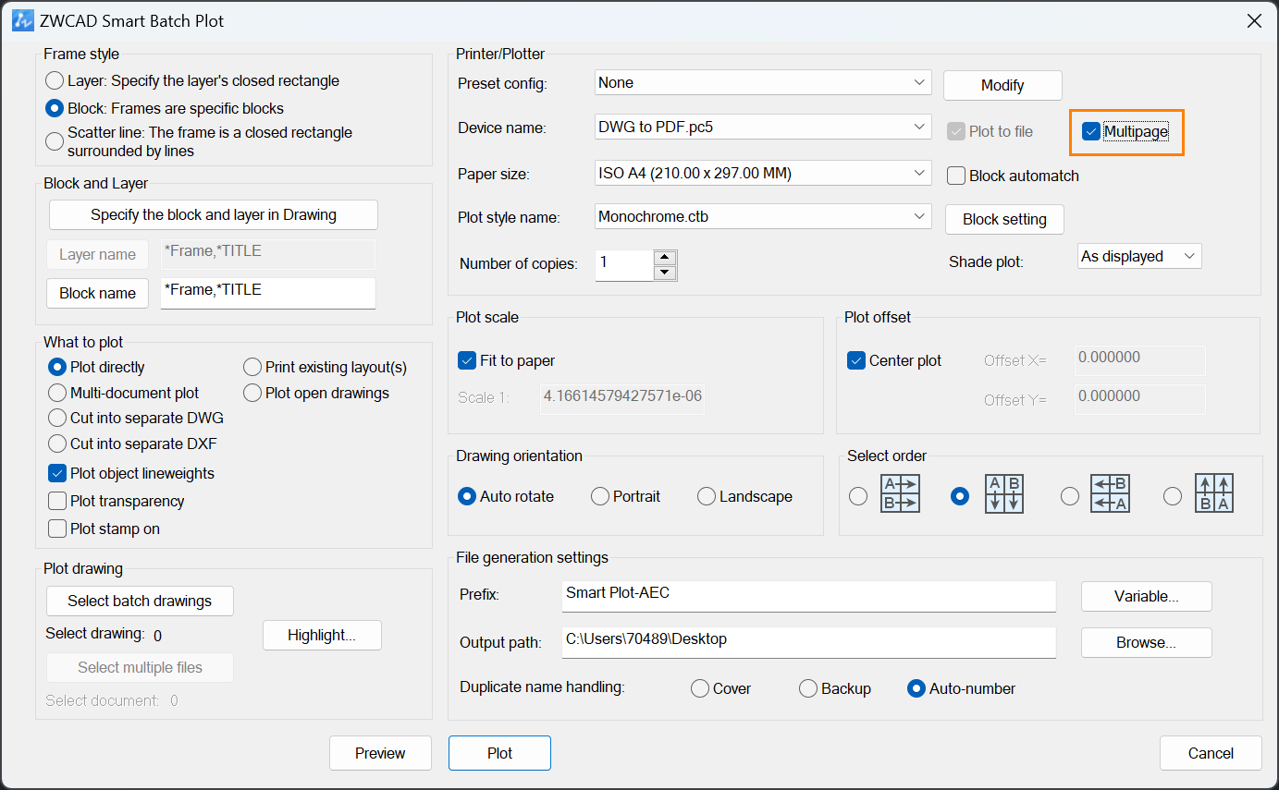The height and width of the screenshot is (790, 1279).
Task: Choose Print existing layout(s) option
Action: click(252, 367)
